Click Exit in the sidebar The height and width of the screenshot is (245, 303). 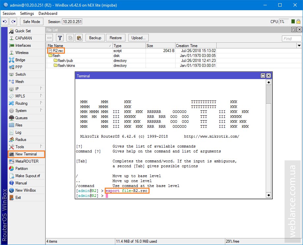coord(26,198)
